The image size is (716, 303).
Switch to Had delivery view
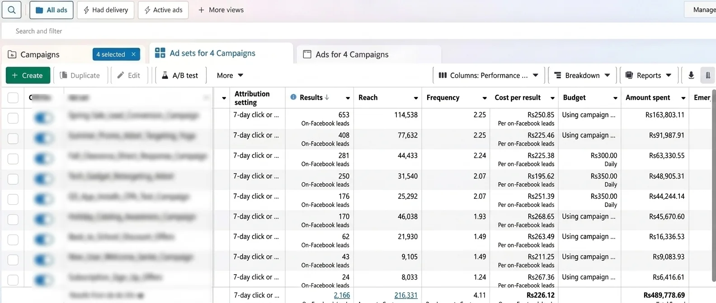(106, 10)
